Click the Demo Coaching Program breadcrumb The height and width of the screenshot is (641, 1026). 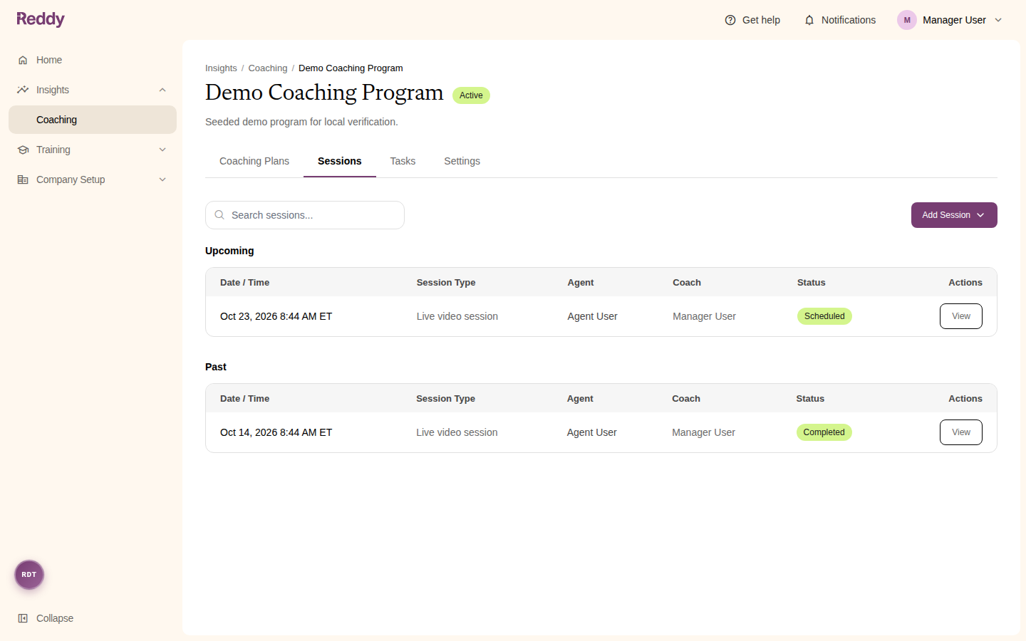[x=351, y=68]
